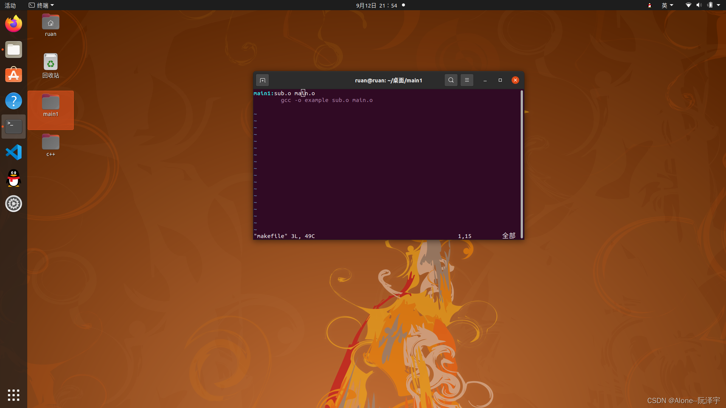Click the terminal vertical scrollbar
The height and width of the screenshot is (408, 726).
click(x=522, y=164)
